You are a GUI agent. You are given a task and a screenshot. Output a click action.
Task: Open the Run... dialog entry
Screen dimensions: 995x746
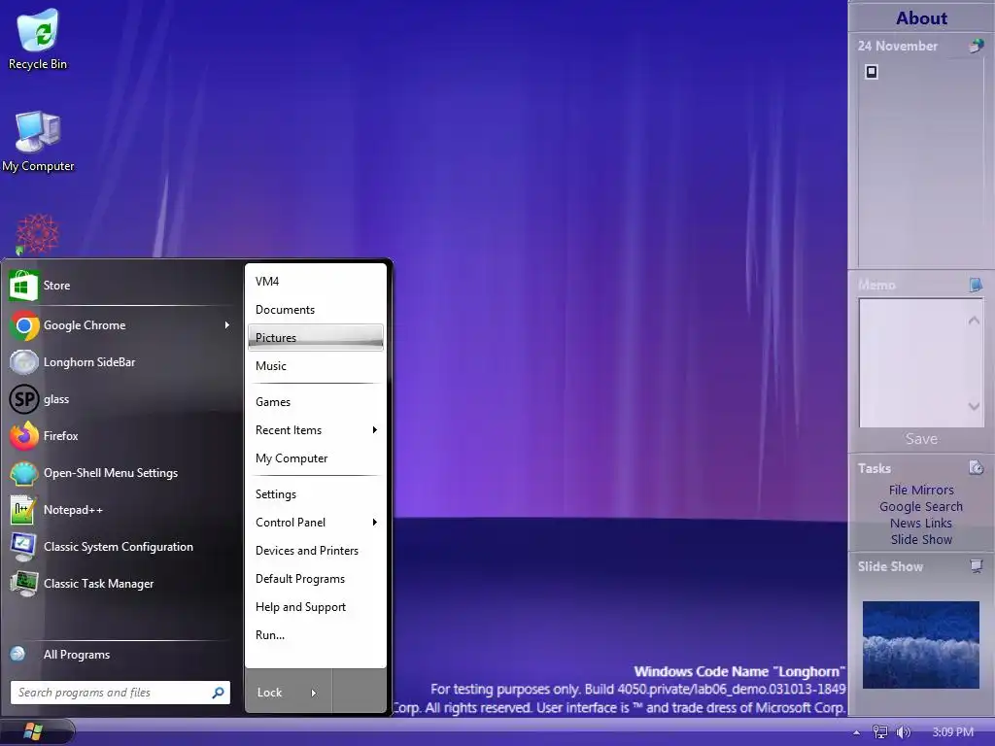click(316, 635)
